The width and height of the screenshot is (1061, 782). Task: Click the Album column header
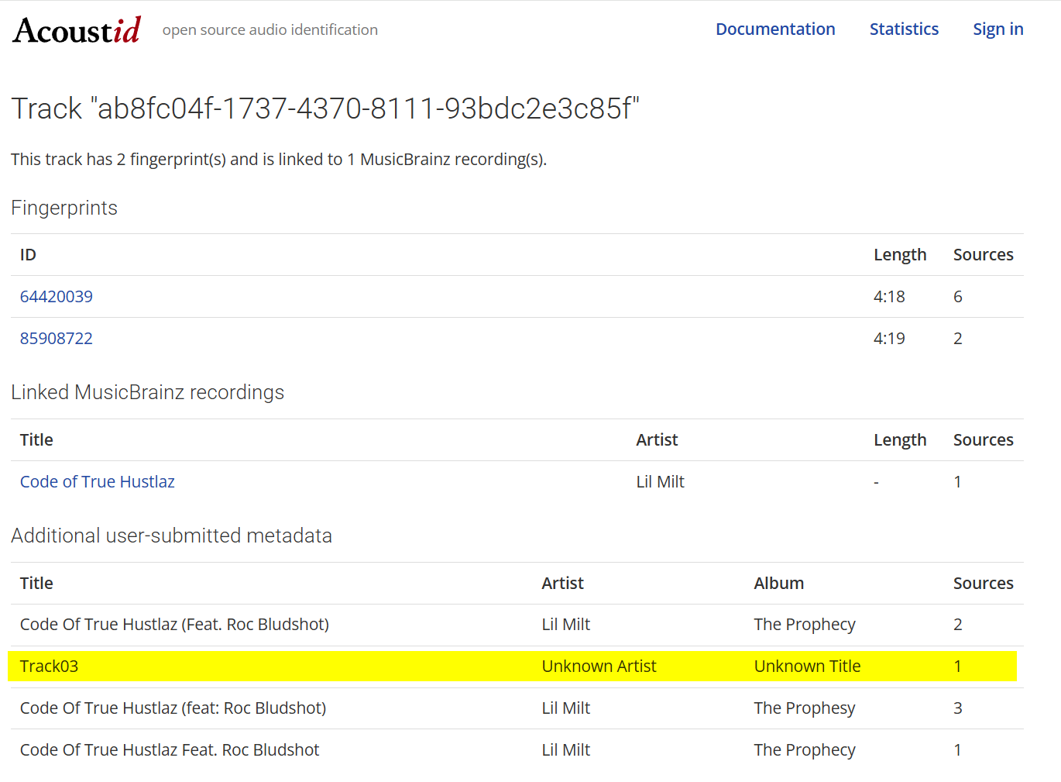pyautogui.click(x=778, y=584)
